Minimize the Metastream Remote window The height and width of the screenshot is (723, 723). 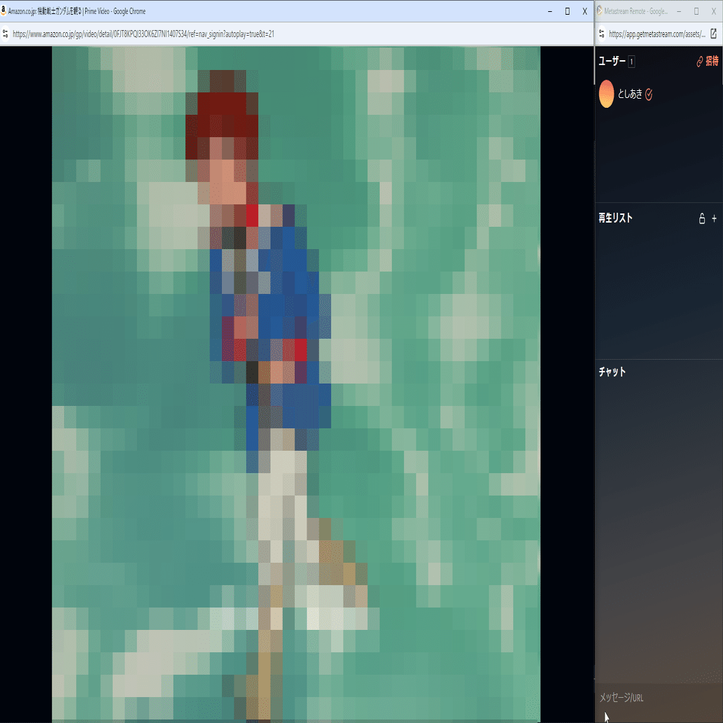click(679, 11)
